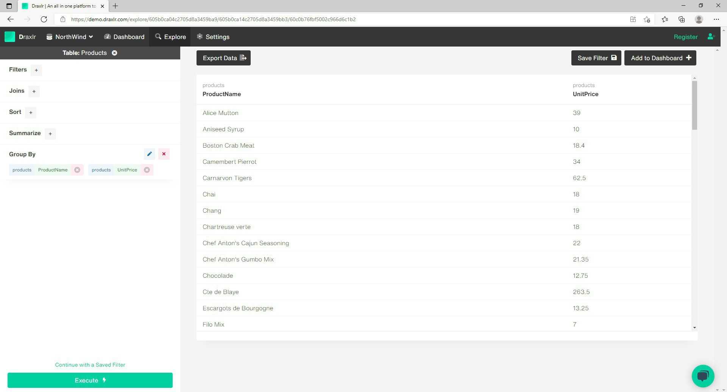Click Add to Dashboard button
The height and width of the screenshot is (392, 727).
660,58
